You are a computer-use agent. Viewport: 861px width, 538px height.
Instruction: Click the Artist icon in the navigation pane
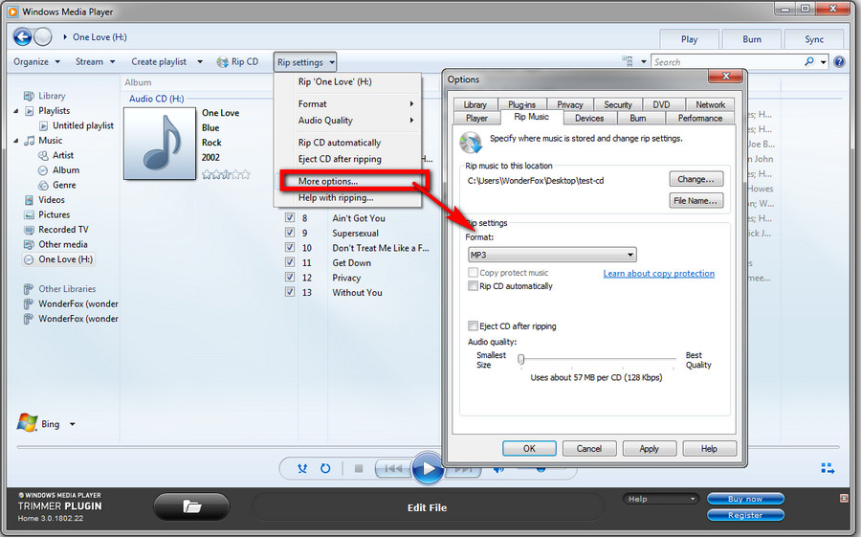43,155
